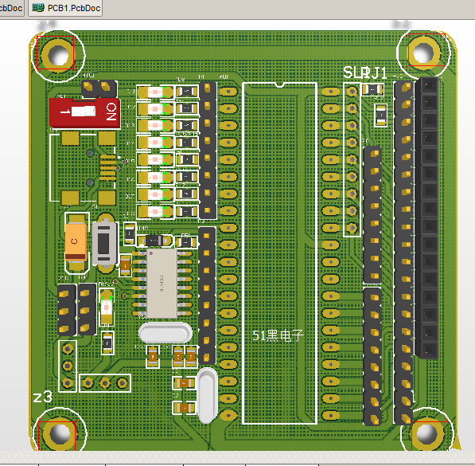
Task: Select the vertical LED beside the 3-pin headers
Action: pyautogui.click(x=107, y=307)
